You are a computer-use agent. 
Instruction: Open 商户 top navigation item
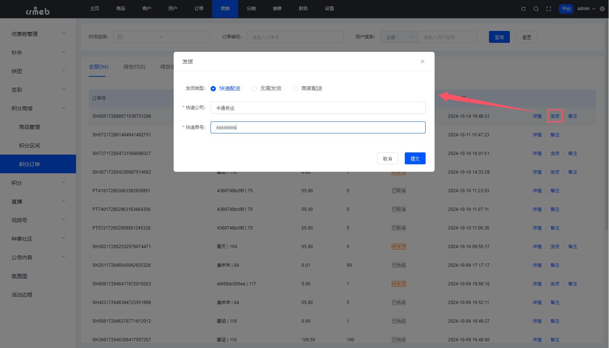(147, 9)
